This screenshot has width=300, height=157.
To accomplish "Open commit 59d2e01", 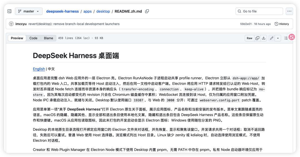I will (246, 24).
